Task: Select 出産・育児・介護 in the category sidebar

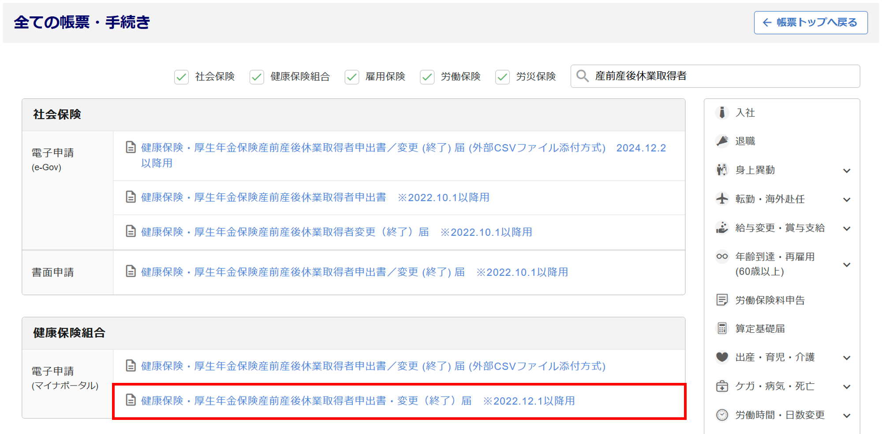Action: 775,357
